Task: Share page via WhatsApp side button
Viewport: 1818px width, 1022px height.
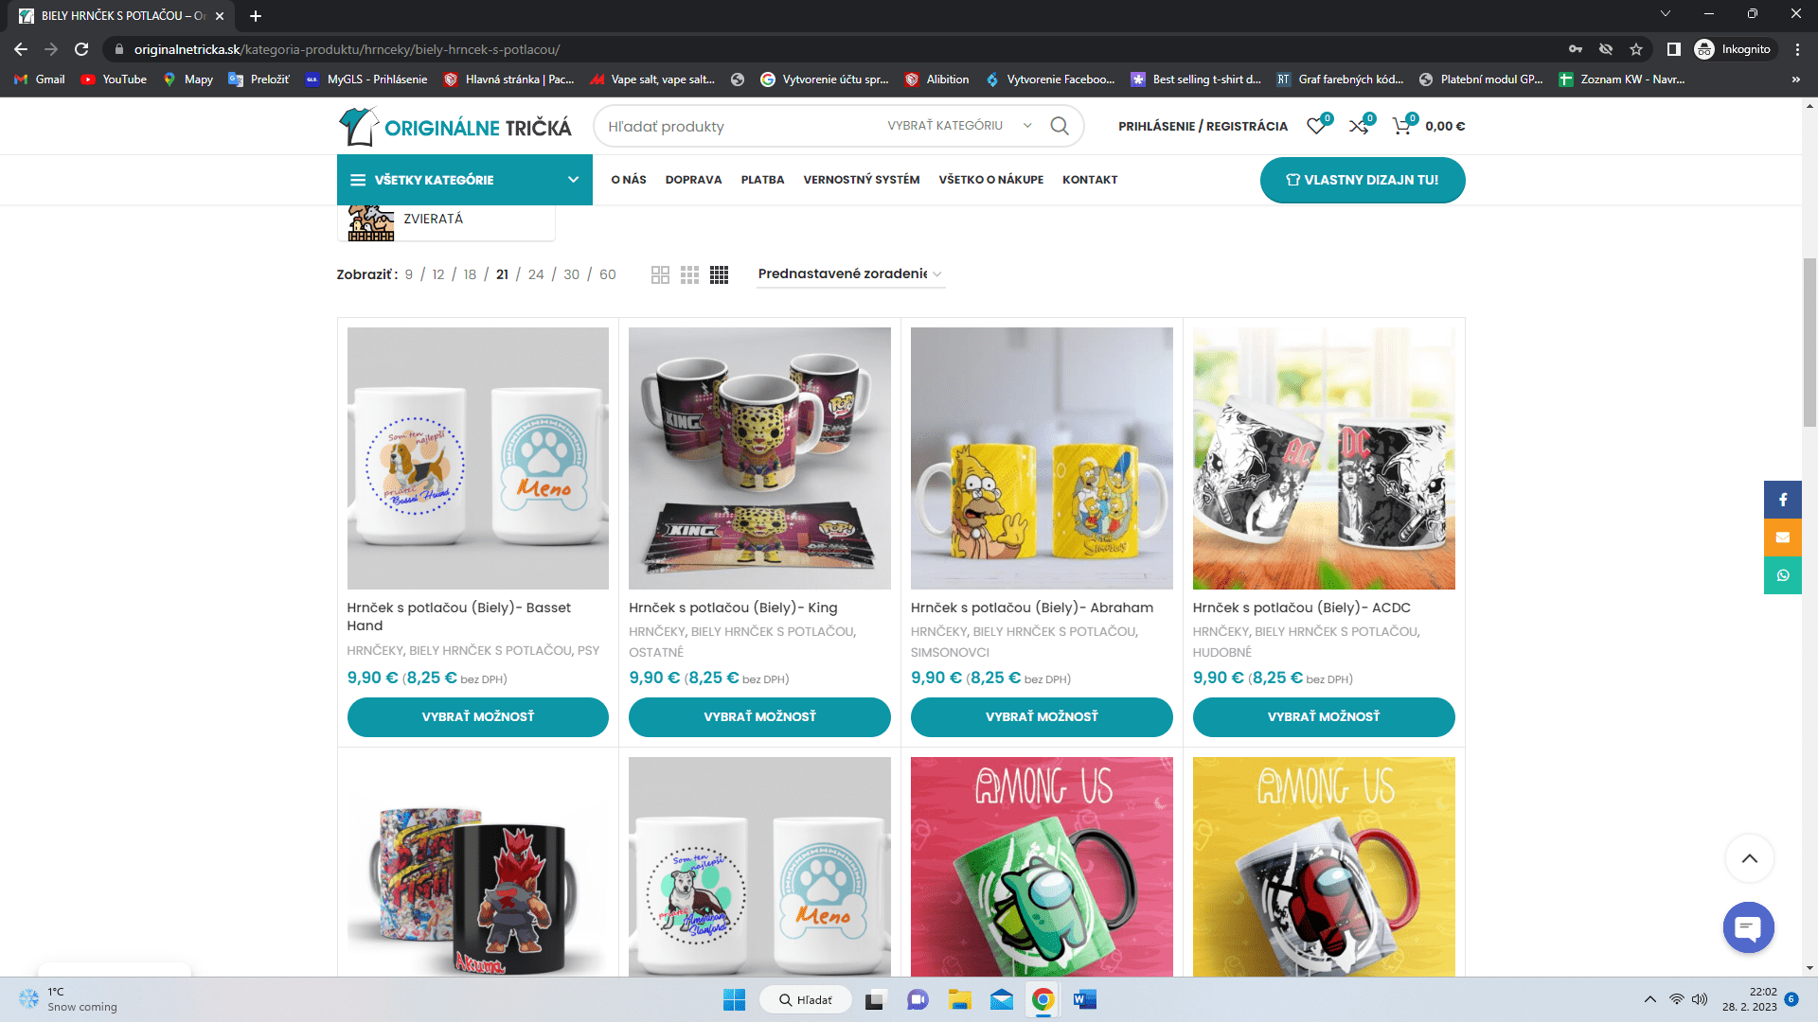Action: tap(1782, 575)
